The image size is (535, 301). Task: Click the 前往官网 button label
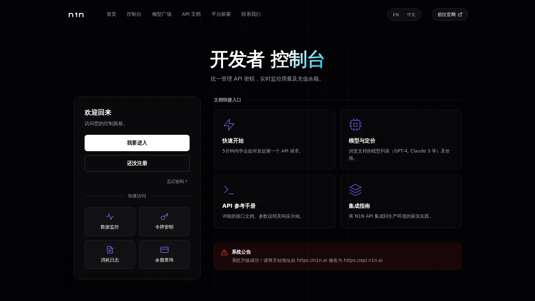[x=446, y=15]
